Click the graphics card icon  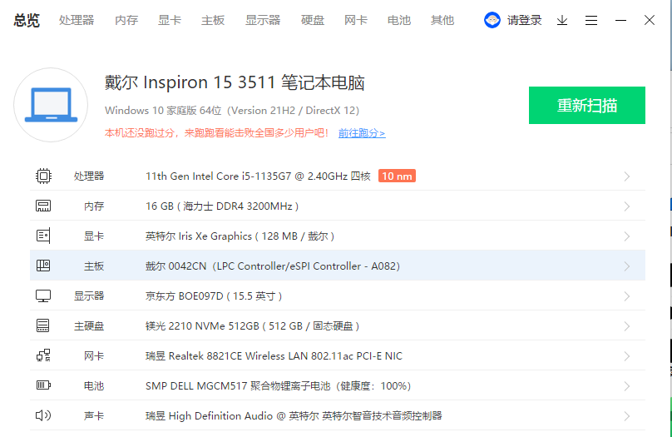click(x=43, y=236)
